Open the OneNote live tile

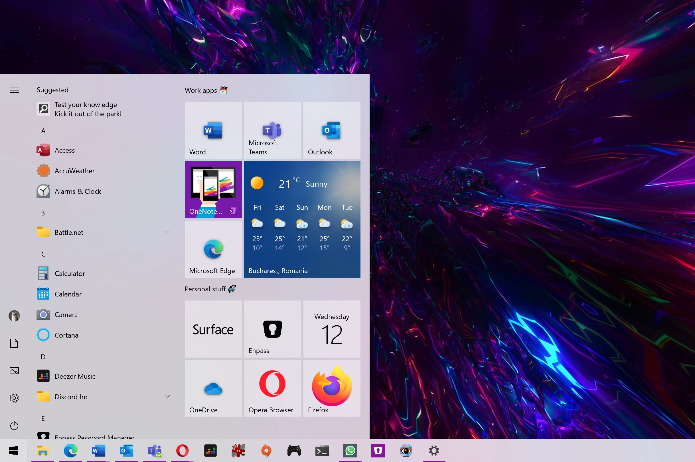point(213,190)
